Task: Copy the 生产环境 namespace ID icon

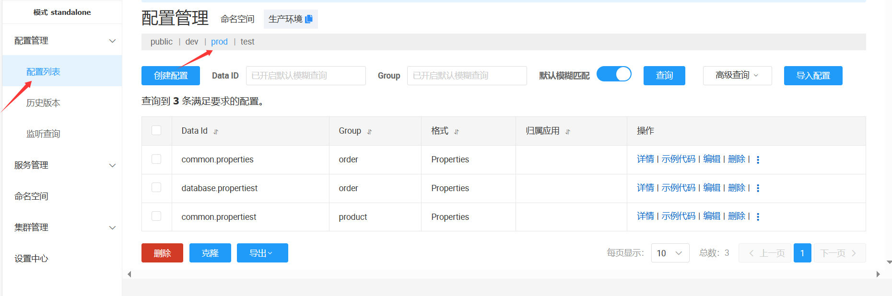Action: (x=309, y=19)
